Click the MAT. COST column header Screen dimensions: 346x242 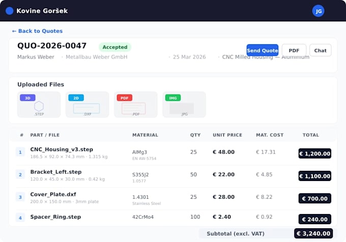(270, 135)
